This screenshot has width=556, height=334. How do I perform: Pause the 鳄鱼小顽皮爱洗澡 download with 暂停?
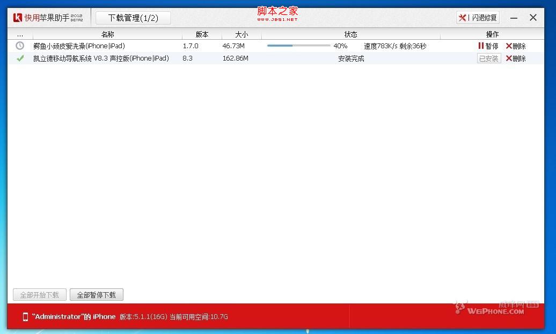[488, 46]
